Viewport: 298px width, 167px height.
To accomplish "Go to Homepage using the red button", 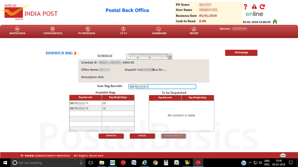I will click(241, 53).
